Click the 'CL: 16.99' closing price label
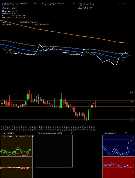The image size is (135, 178). point(50,5)
